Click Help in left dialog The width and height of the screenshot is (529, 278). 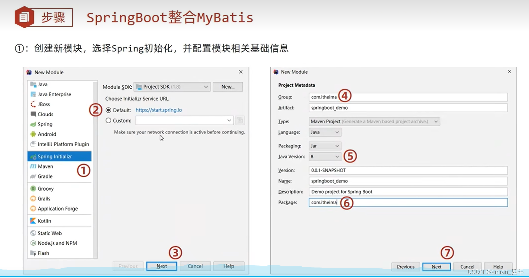229,266
